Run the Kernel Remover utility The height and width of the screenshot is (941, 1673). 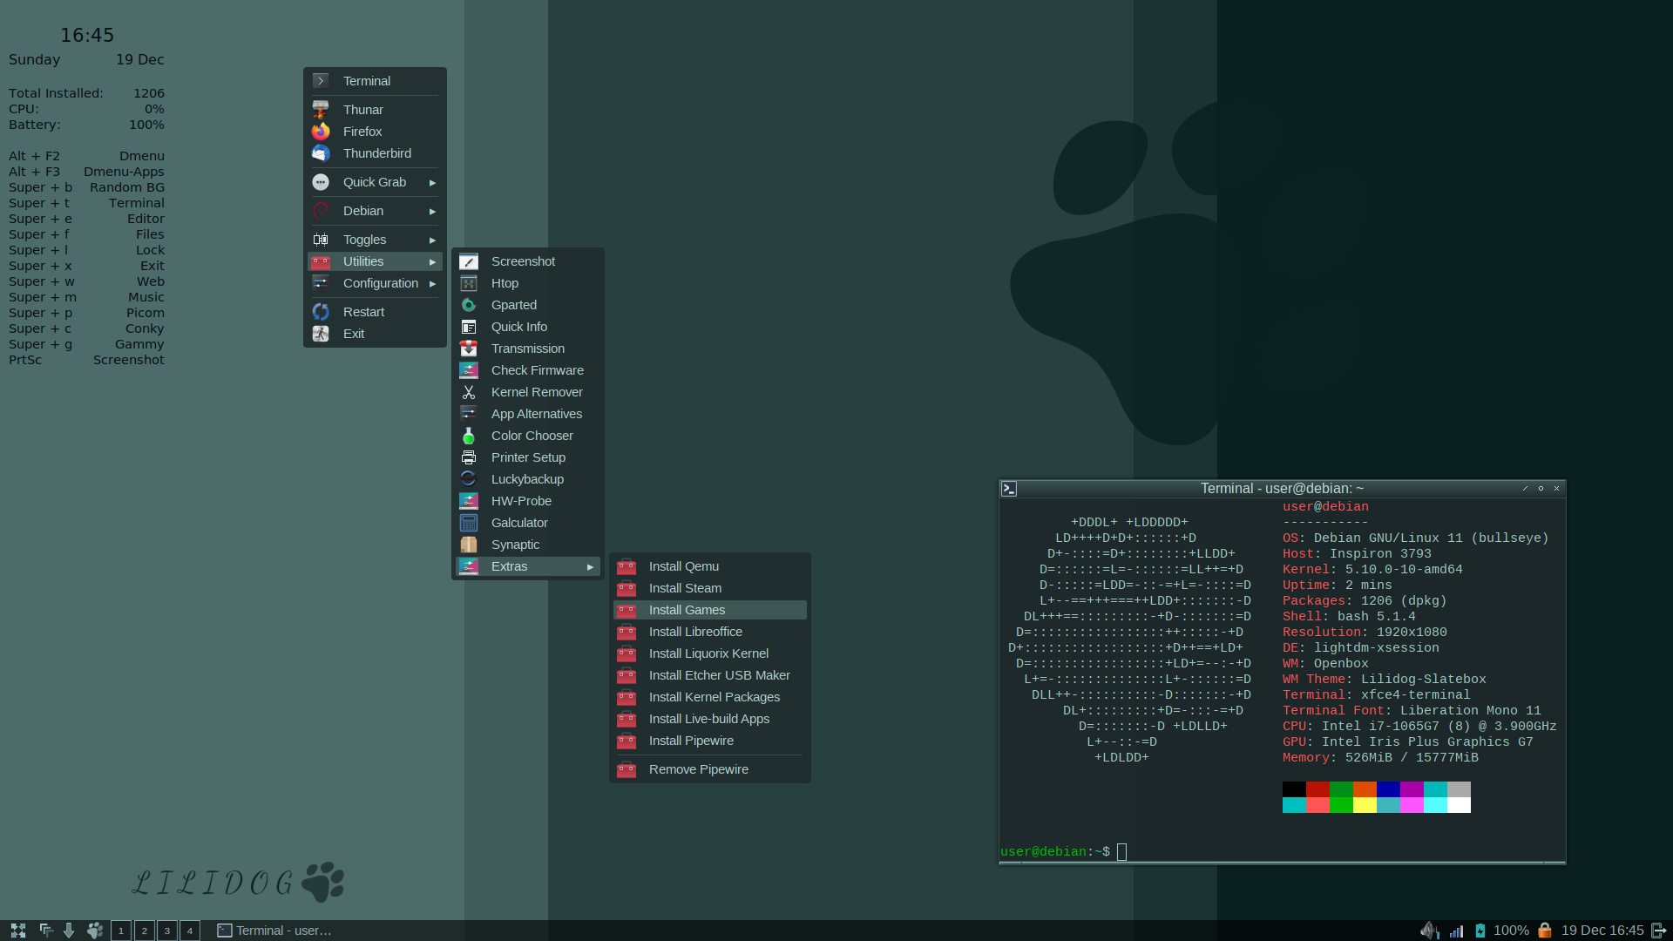pos(537,391)
